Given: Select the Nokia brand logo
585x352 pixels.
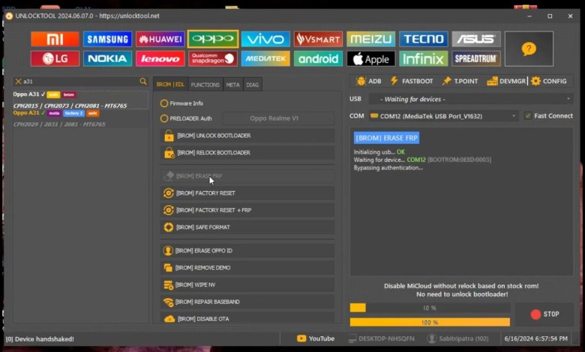Looking at the screenshot, I should (107, 58).
